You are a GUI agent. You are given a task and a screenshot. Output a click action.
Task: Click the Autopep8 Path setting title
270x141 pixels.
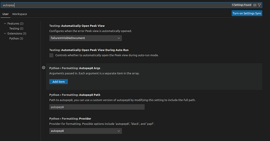coord(75,95)
